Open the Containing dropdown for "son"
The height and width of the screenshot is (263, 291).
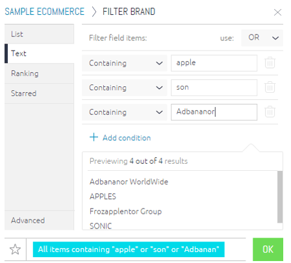(x=125, y=88)
